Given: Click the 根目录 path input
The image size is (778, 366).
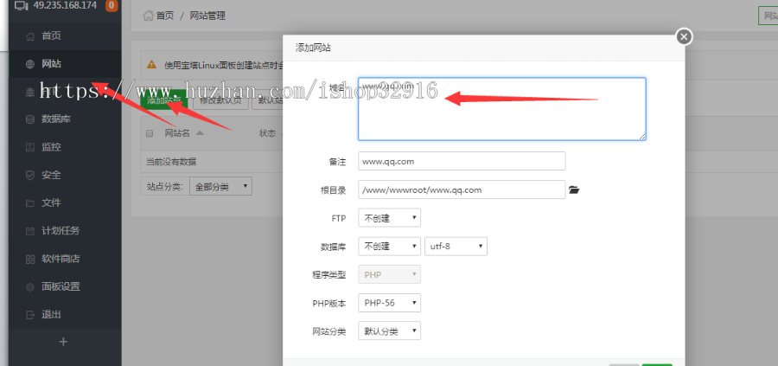Looking at the screenshot, I should (x=462, y=189).
